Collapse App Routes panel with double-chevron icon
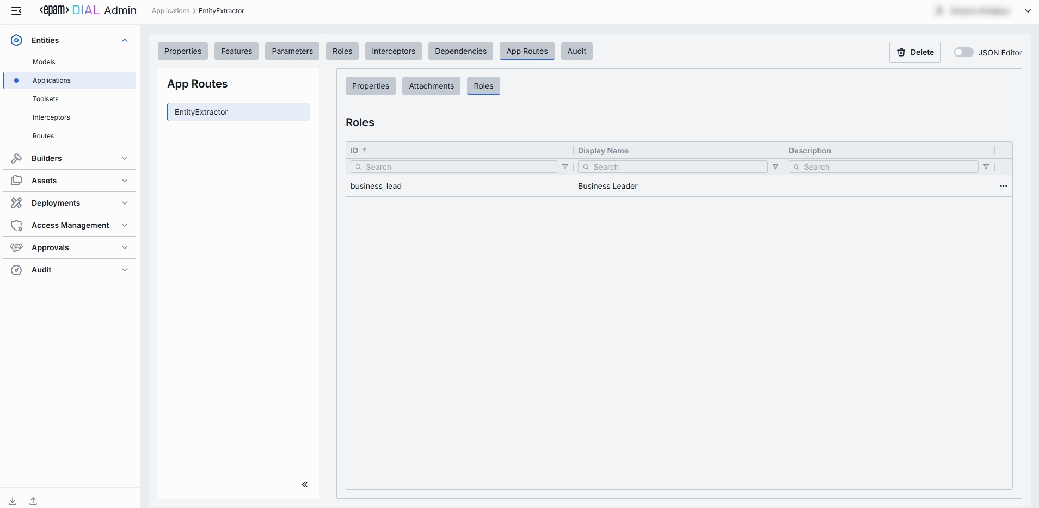Screen dimensions: 1039x508 coord(305,485)
